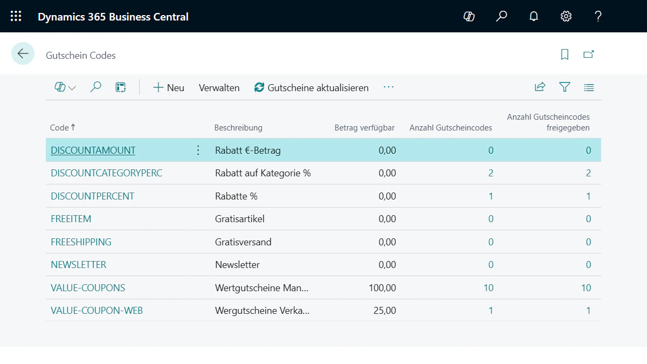Image resolution: width=647 pixels, height=364 pixels.
Task: Open the DISCOUNTCATEGORYPERC code
Action: (106, 173)
